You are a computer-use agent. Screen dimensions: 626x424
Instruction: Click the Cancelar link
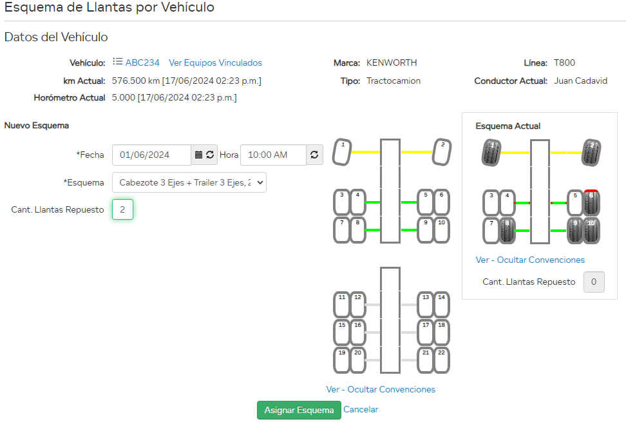tap(360, 410)
